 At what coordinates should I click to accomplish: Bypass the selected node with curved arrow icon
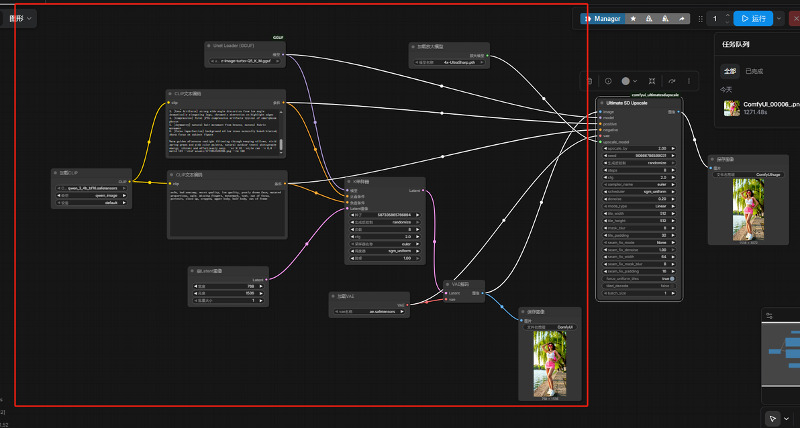click(x=672, y=81)
